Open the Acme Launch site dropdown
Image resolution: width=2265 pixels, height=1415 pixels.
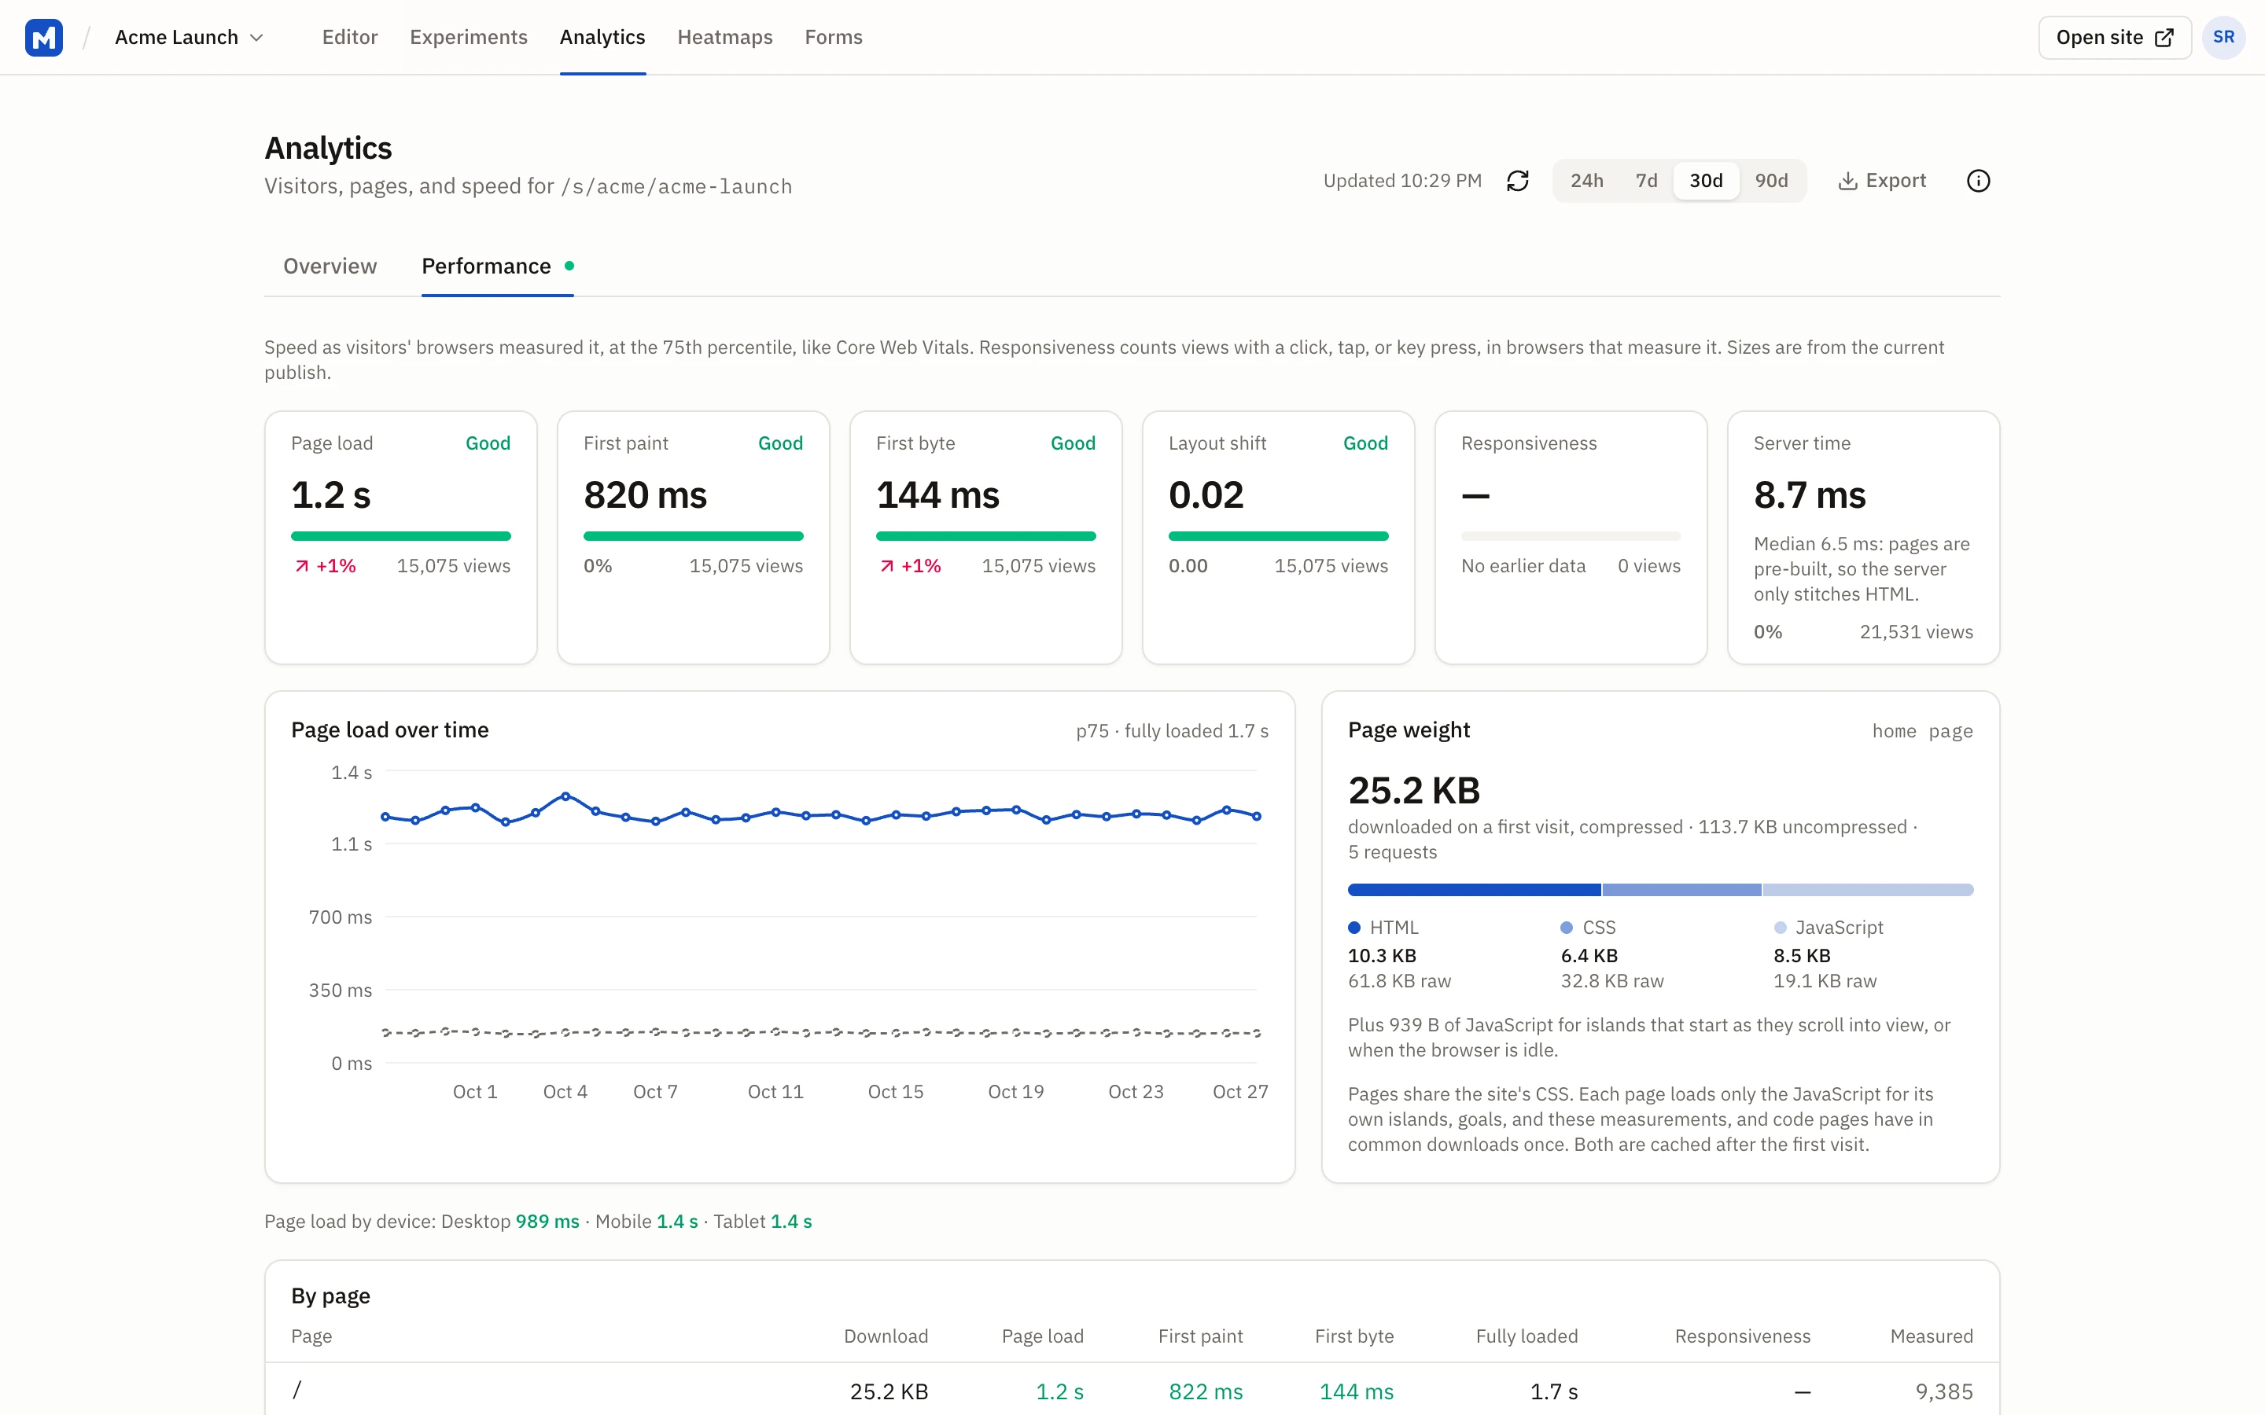(189, 38)
